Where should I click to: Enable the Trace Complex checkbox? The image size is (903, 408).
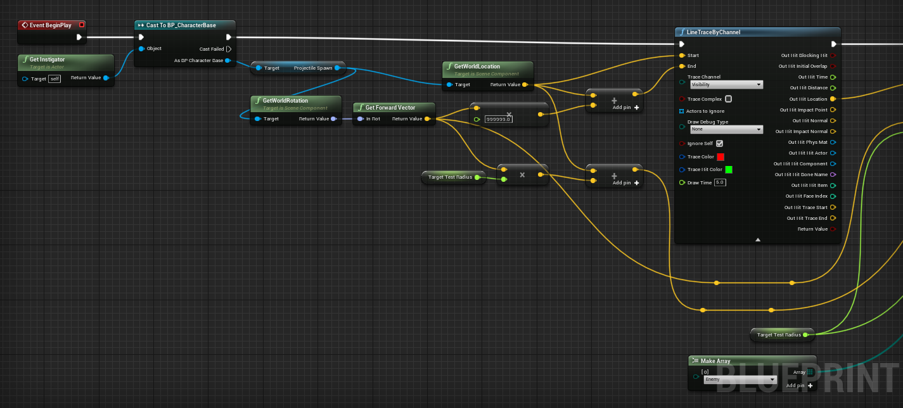pos(728,99)
